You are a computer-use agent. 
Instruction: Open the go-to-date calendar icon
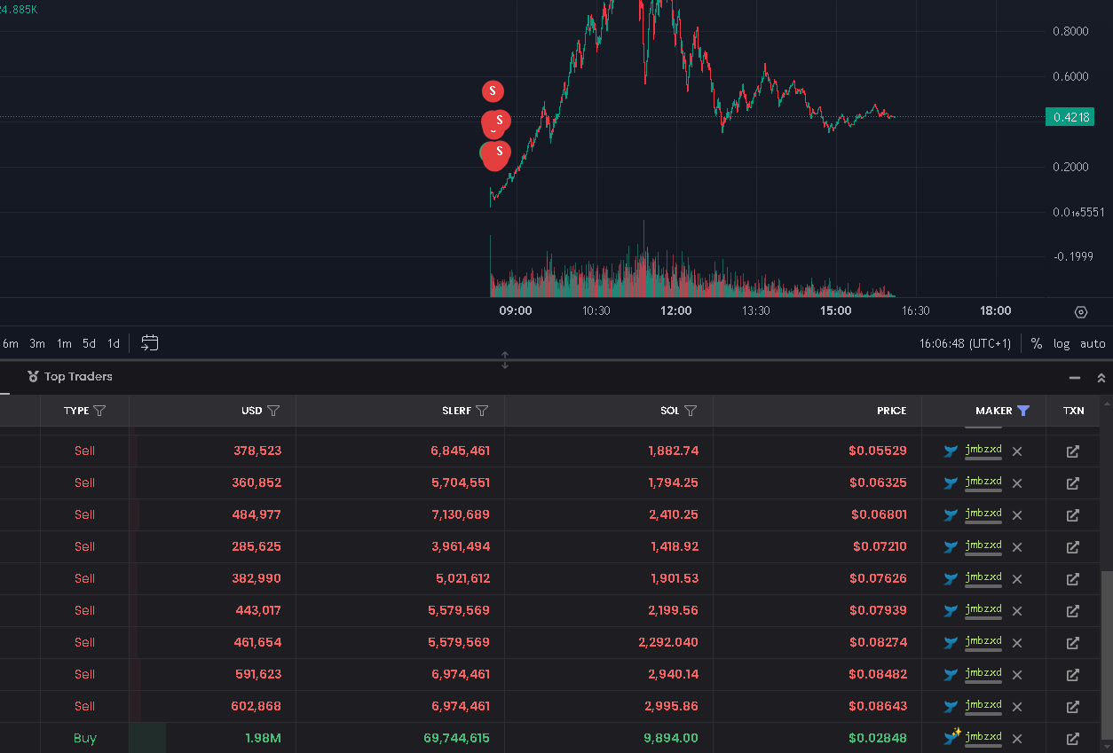pos(150,342)
